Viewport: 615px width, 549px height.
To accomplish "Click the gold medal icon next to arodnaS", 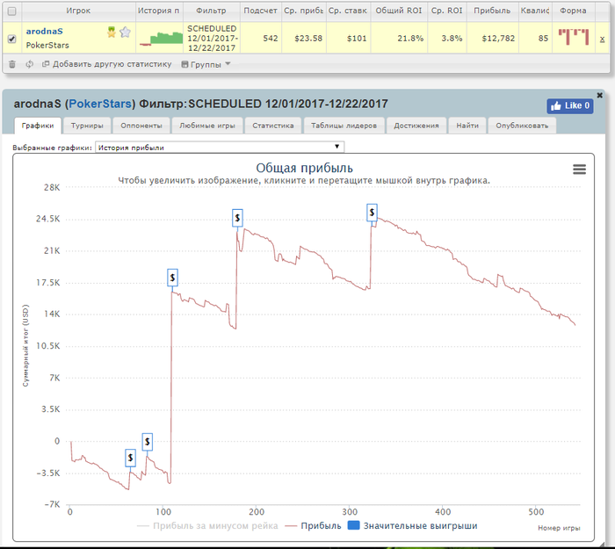I will (x=112, y=33).
